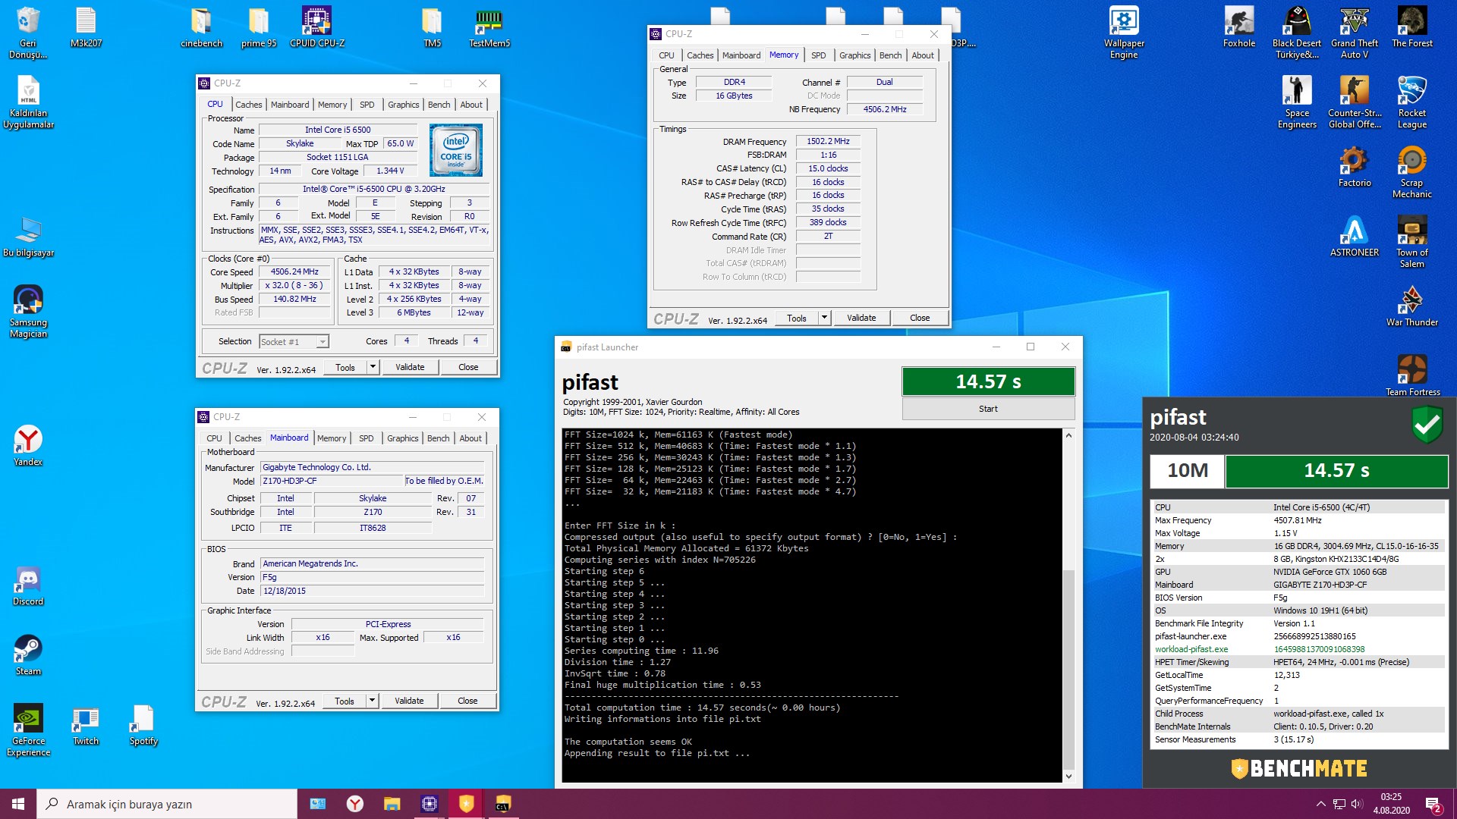Image resolution: width=1457 pixels, height=819 pixels.
Task: Open Samsung Magician desktop icon
Action: [x=28, y=312]
